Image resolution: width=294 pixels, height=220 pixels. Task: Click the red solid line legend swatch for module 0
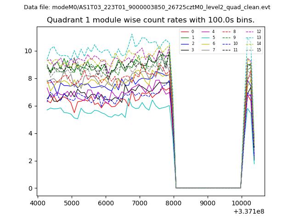[x=185, y=32]
